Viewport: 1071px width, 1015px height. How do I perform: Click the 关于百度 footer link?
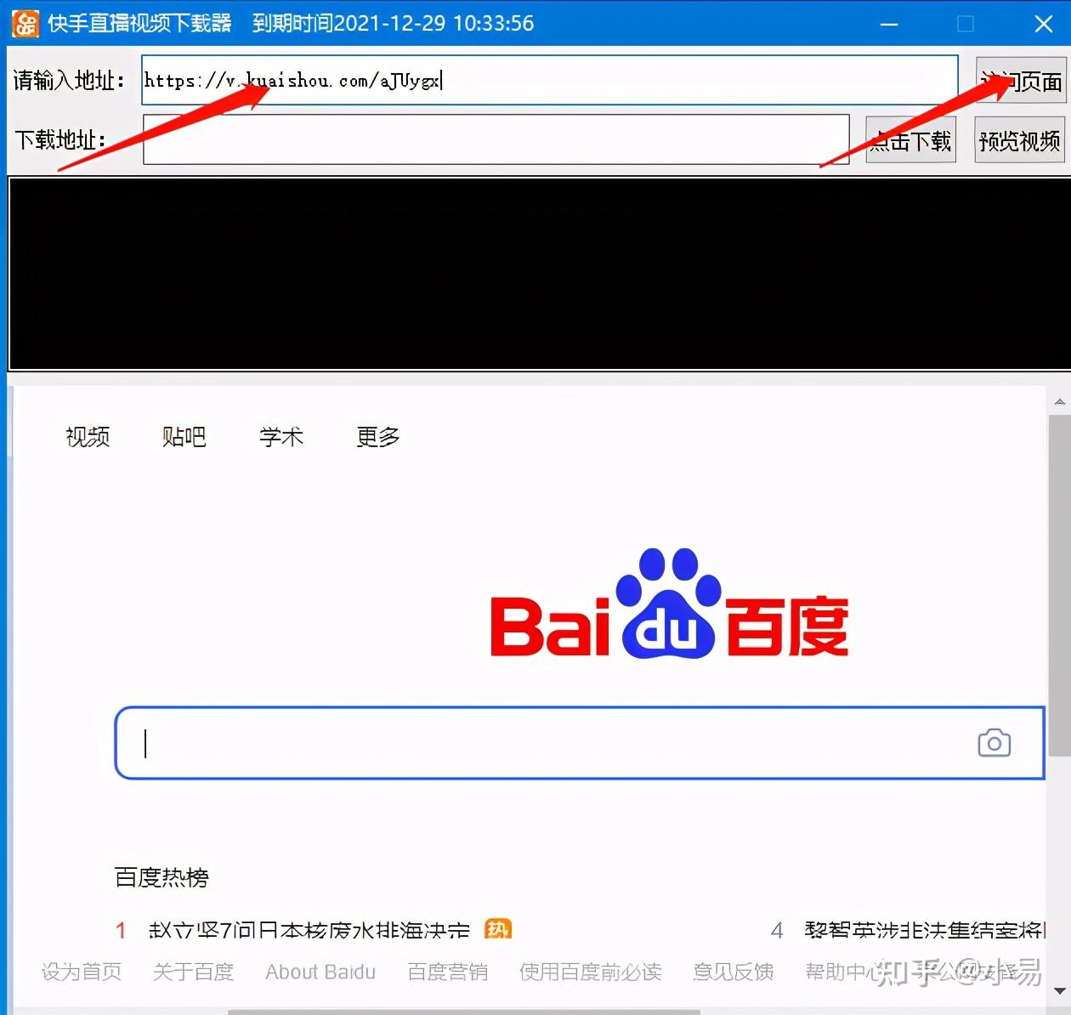click(x=193, y=972)
